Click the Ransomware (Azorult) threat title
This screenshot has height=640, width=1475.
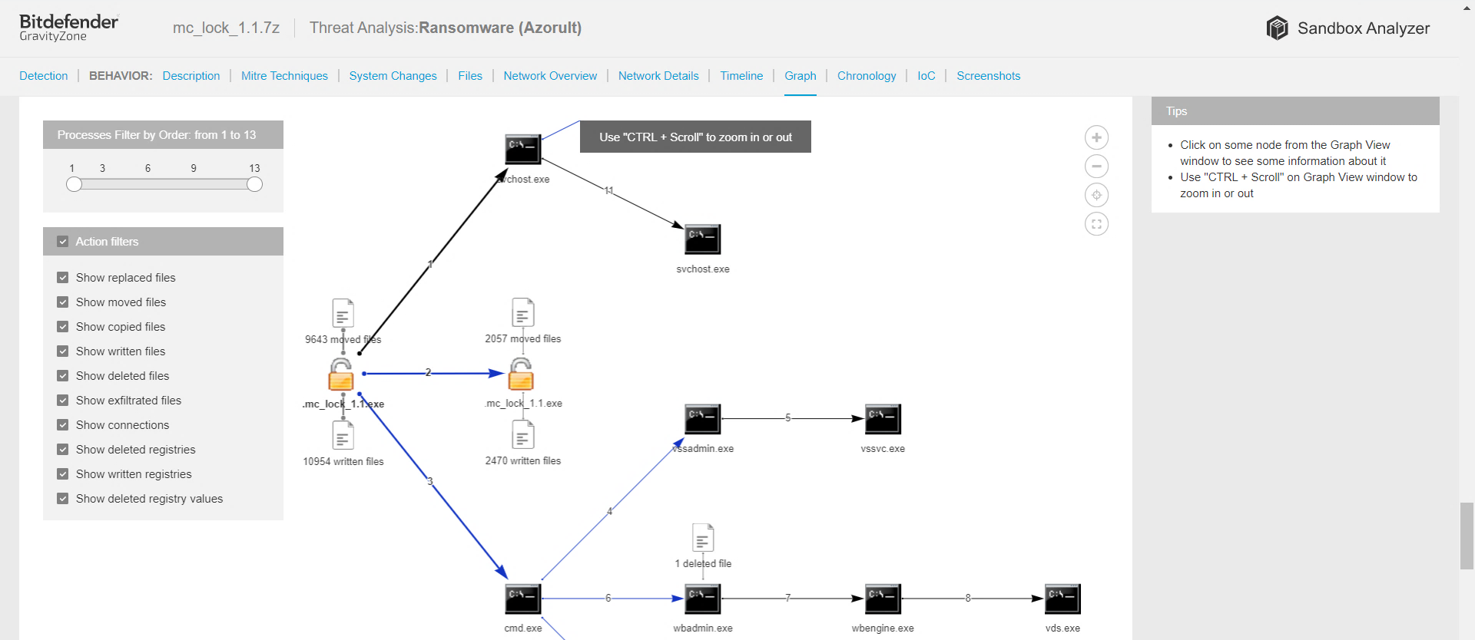pyautogui.click(x=500, y=28)
